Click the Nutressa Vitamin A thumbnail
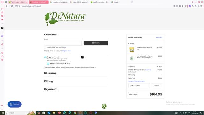Screen dimensions: 204x115 (132, 58)
